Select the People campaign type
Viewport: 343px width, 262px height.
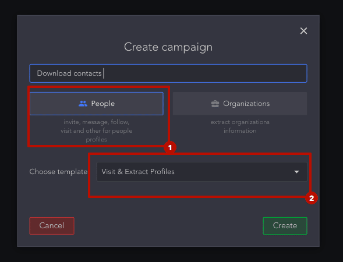(x=97, y=104)
